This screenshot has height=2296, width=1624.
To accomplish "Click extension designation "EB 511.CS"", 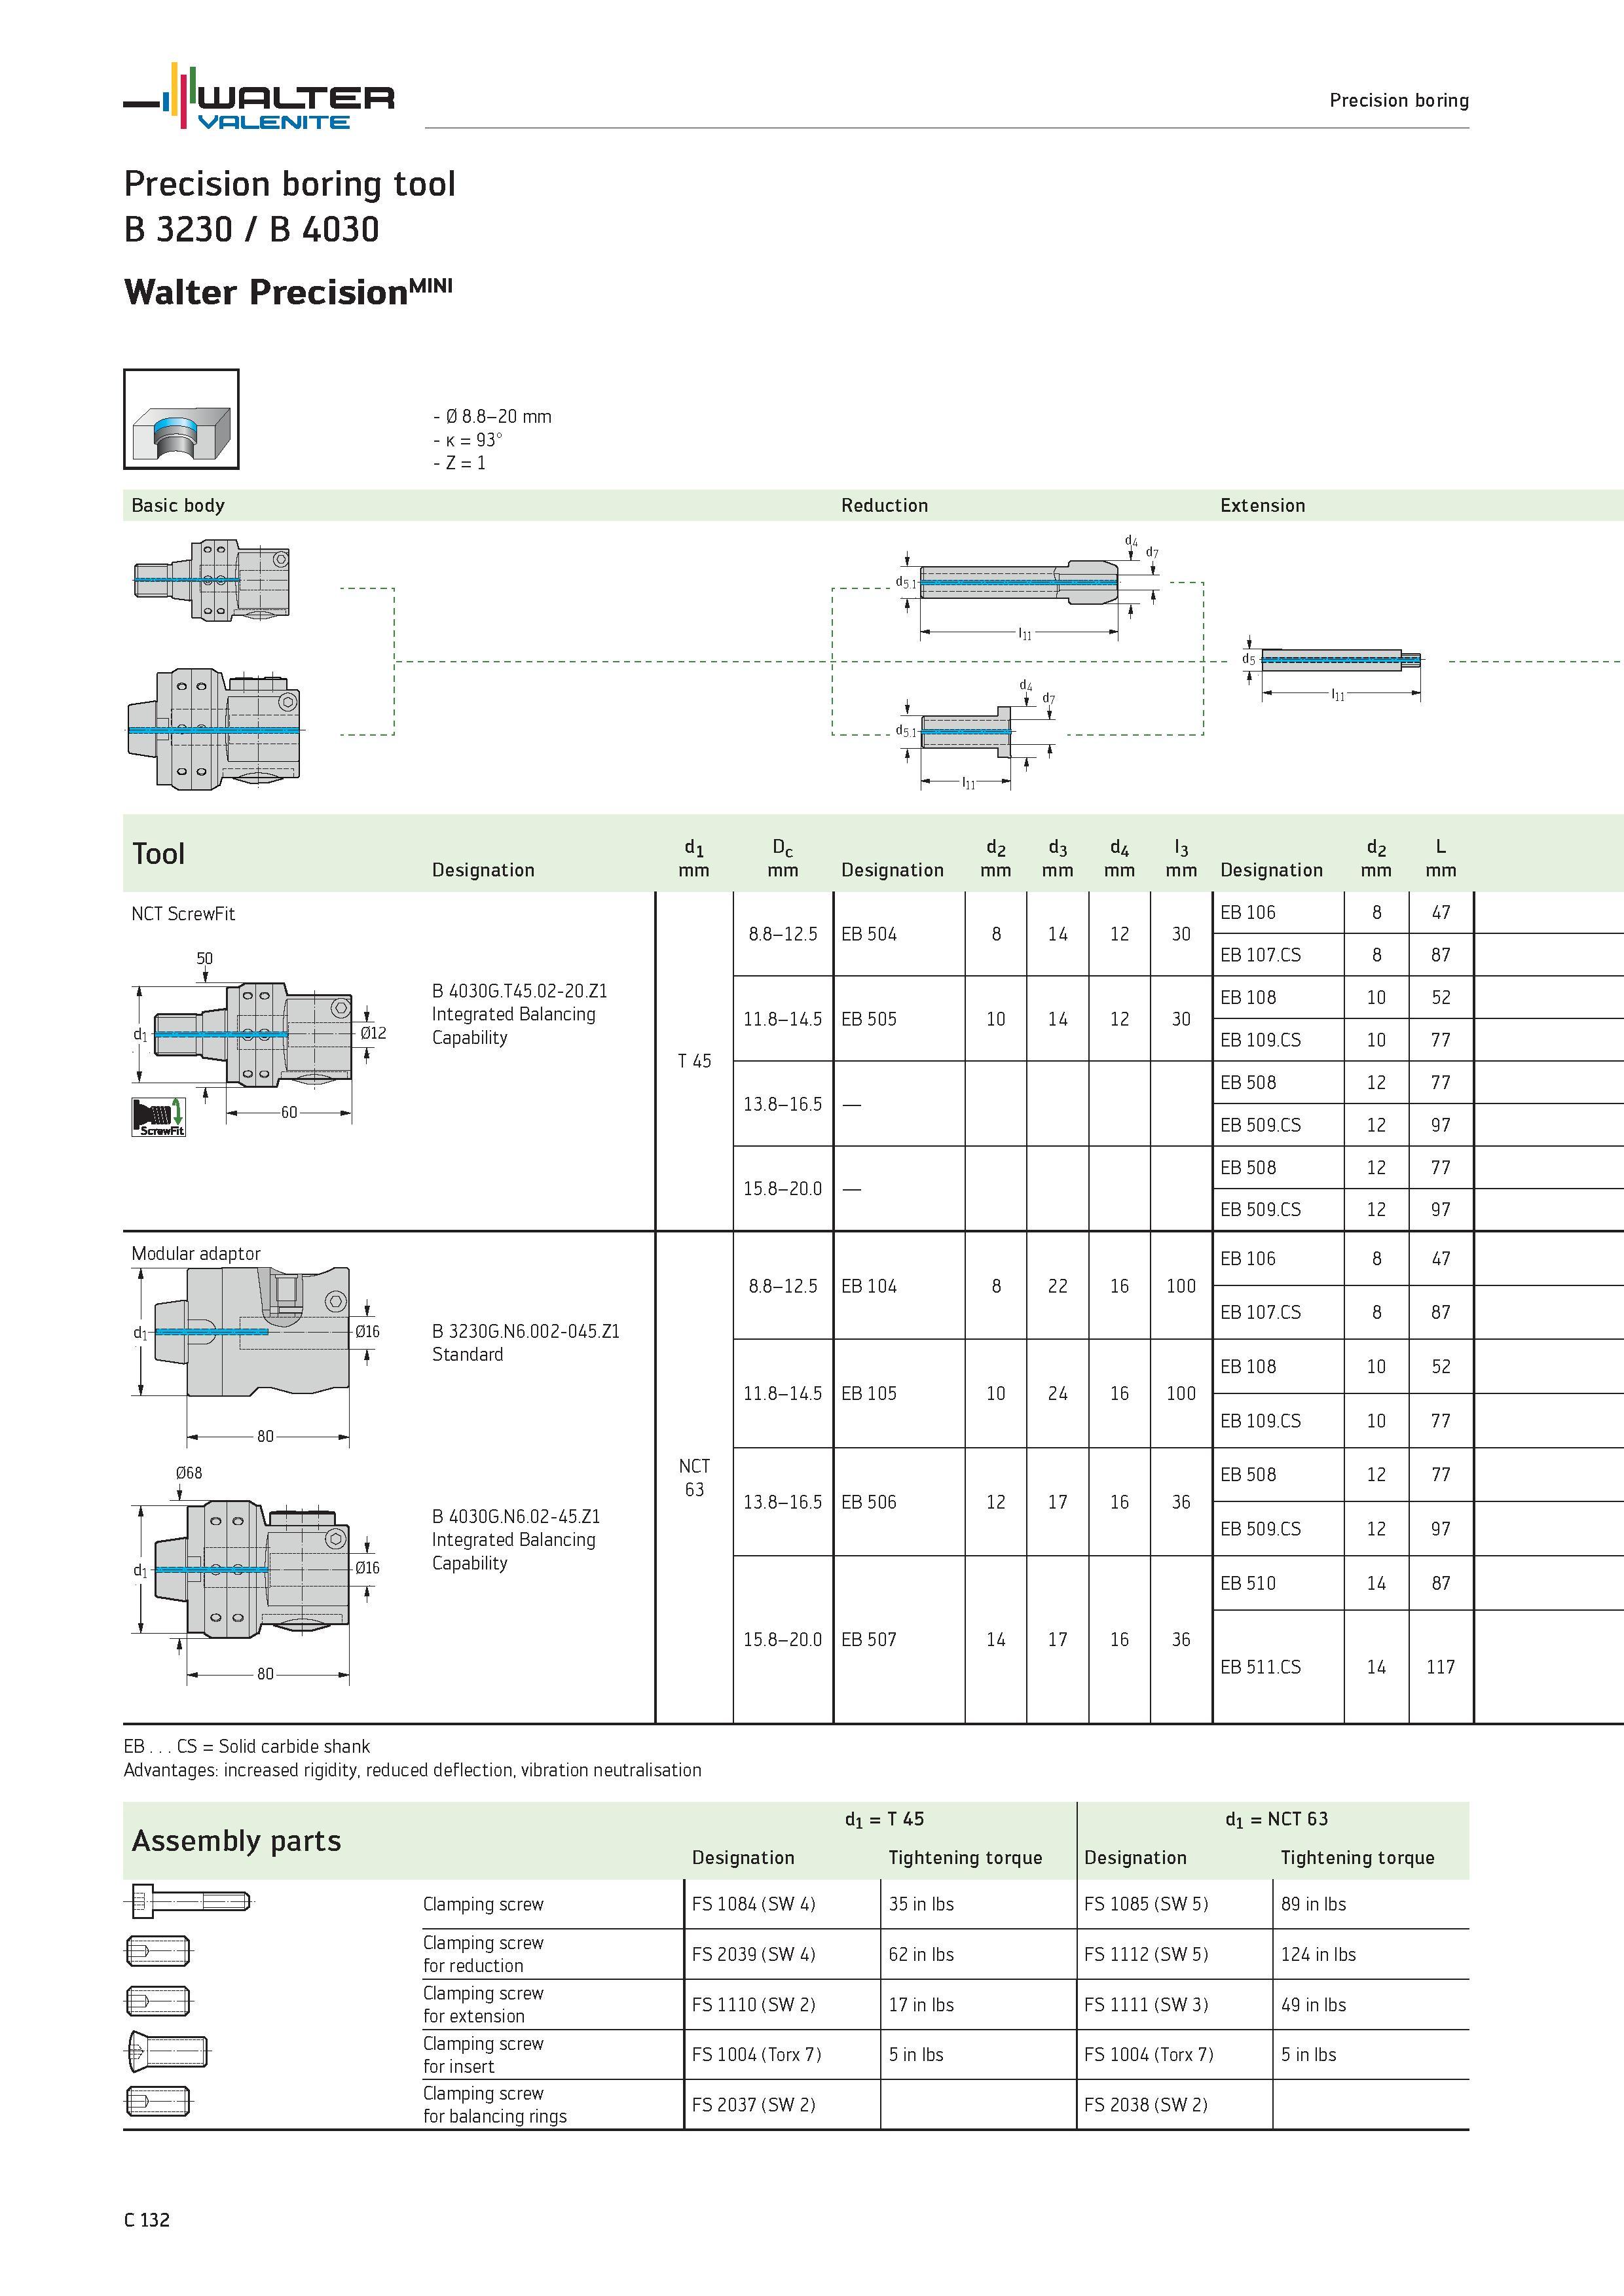I will pyautogui.click(x=1261, y=1667).
